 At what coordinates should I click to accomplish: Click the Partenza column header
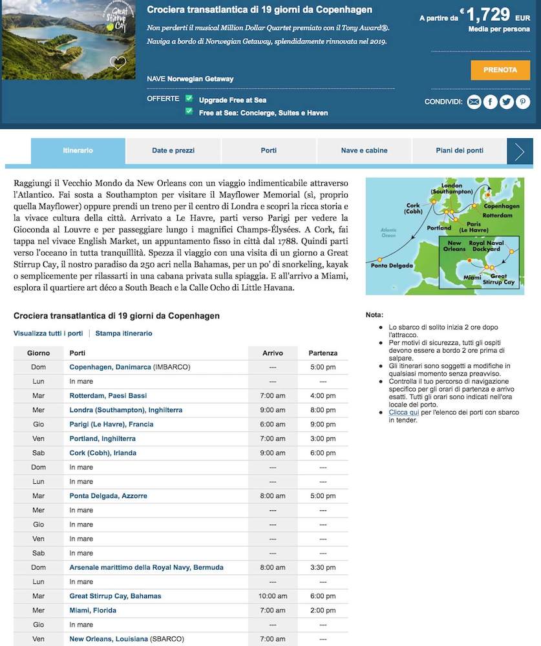click(323, 353)
